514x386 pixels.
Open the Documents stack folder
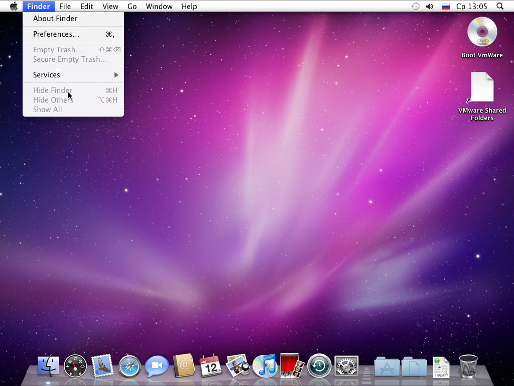tap(414, 366)
